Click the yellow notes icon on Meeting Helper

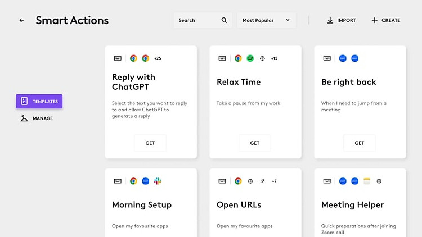click(x=367, y=181)
